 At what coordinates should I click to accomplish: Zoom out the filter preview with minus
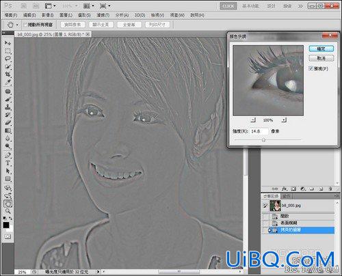pyautogui.click(x=253, y=120)
